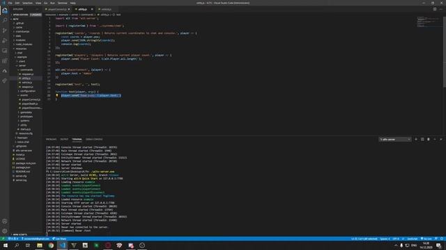Screen dimensions: 446x250
Task: Click the lightbulb code action icon on line 22
Action: (x=57, y=96)
